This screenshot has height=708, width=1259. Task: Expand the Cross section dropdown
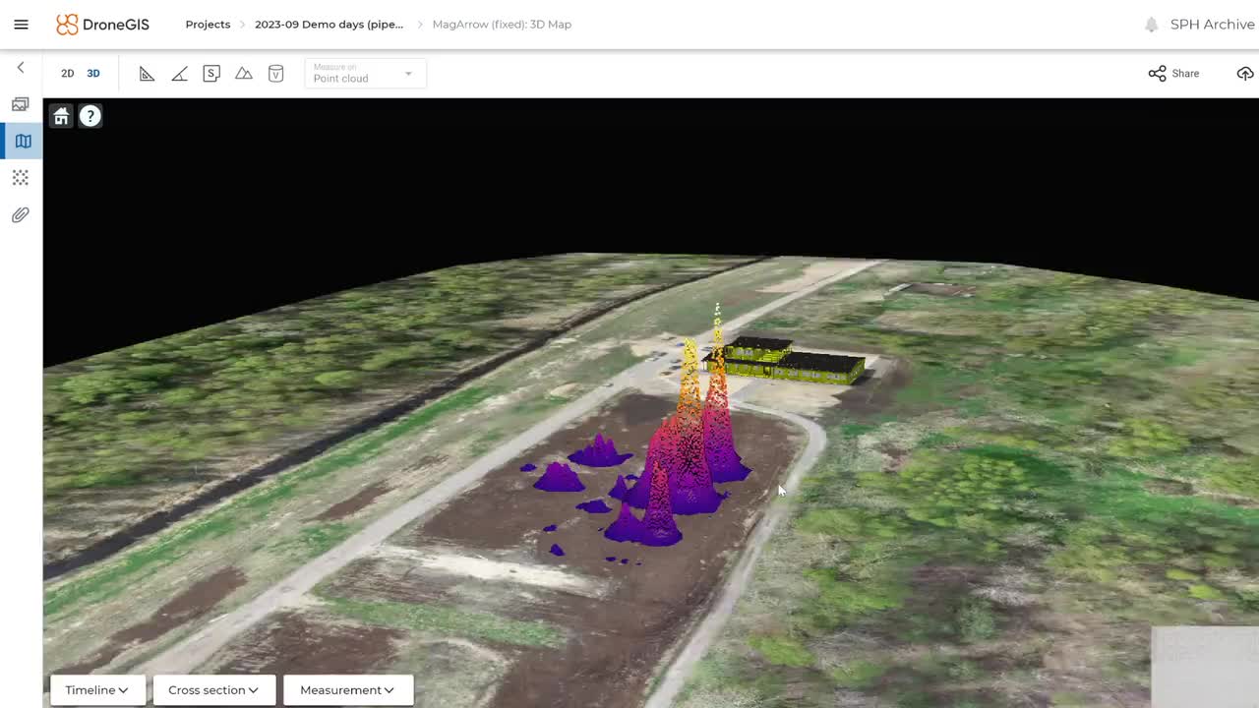(212, 689)
